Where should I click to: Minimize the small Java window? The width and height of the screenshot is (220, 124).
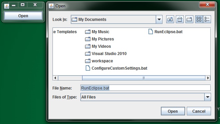tap(14, 5)
